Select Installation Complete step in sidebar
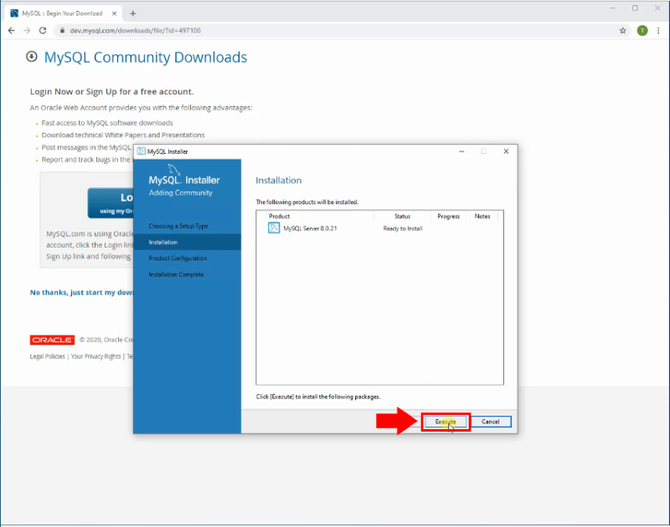 176,274
